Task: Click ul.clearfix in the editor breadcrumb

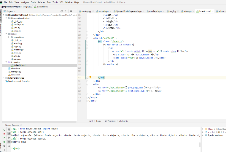Action: pyautogui.click(x=123, y=121)
